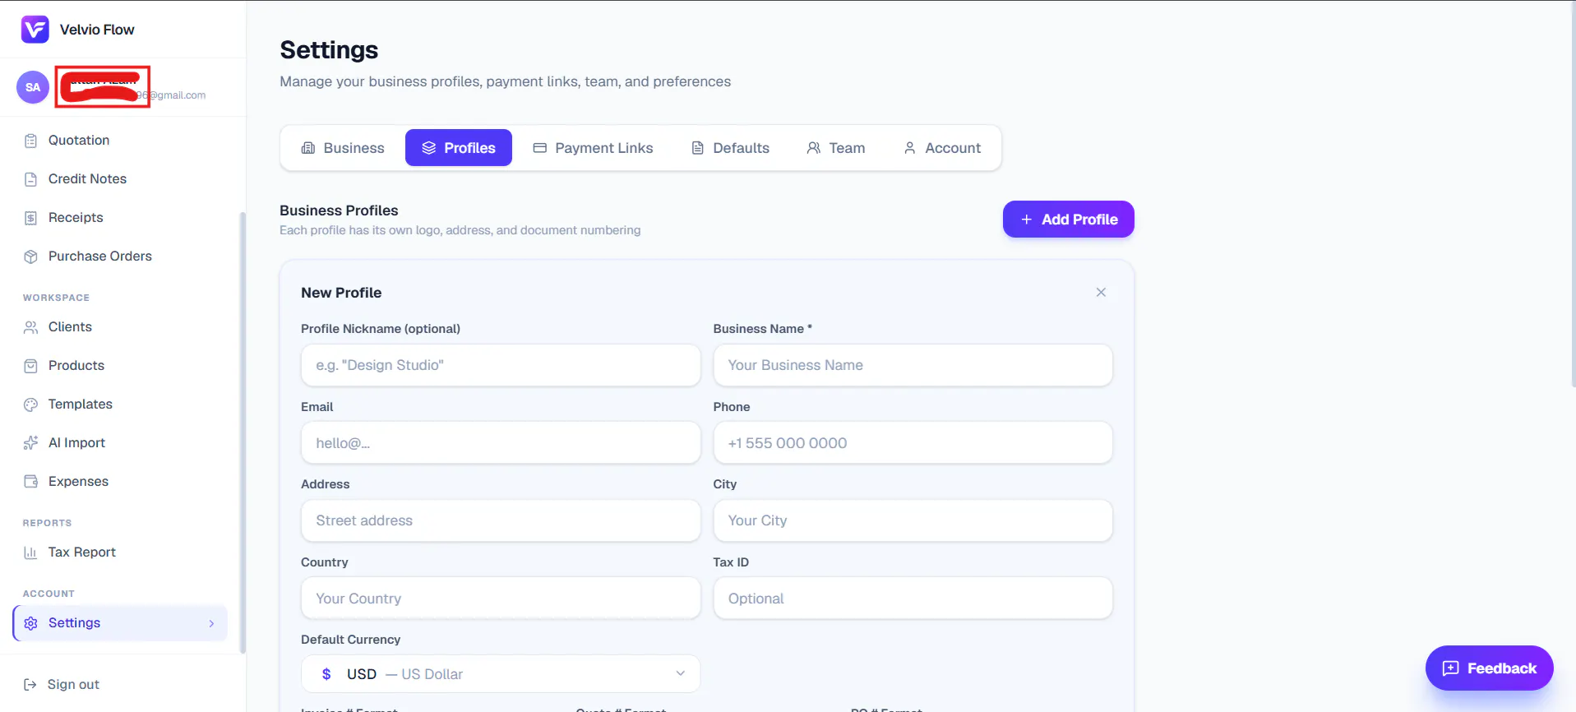Click the Account person icon

click(x=909, y=148)
